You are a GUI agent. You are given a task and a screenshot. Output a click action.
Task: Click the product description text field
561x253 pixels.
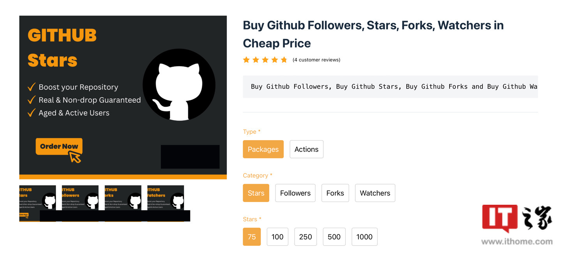(x=390, y=86)
